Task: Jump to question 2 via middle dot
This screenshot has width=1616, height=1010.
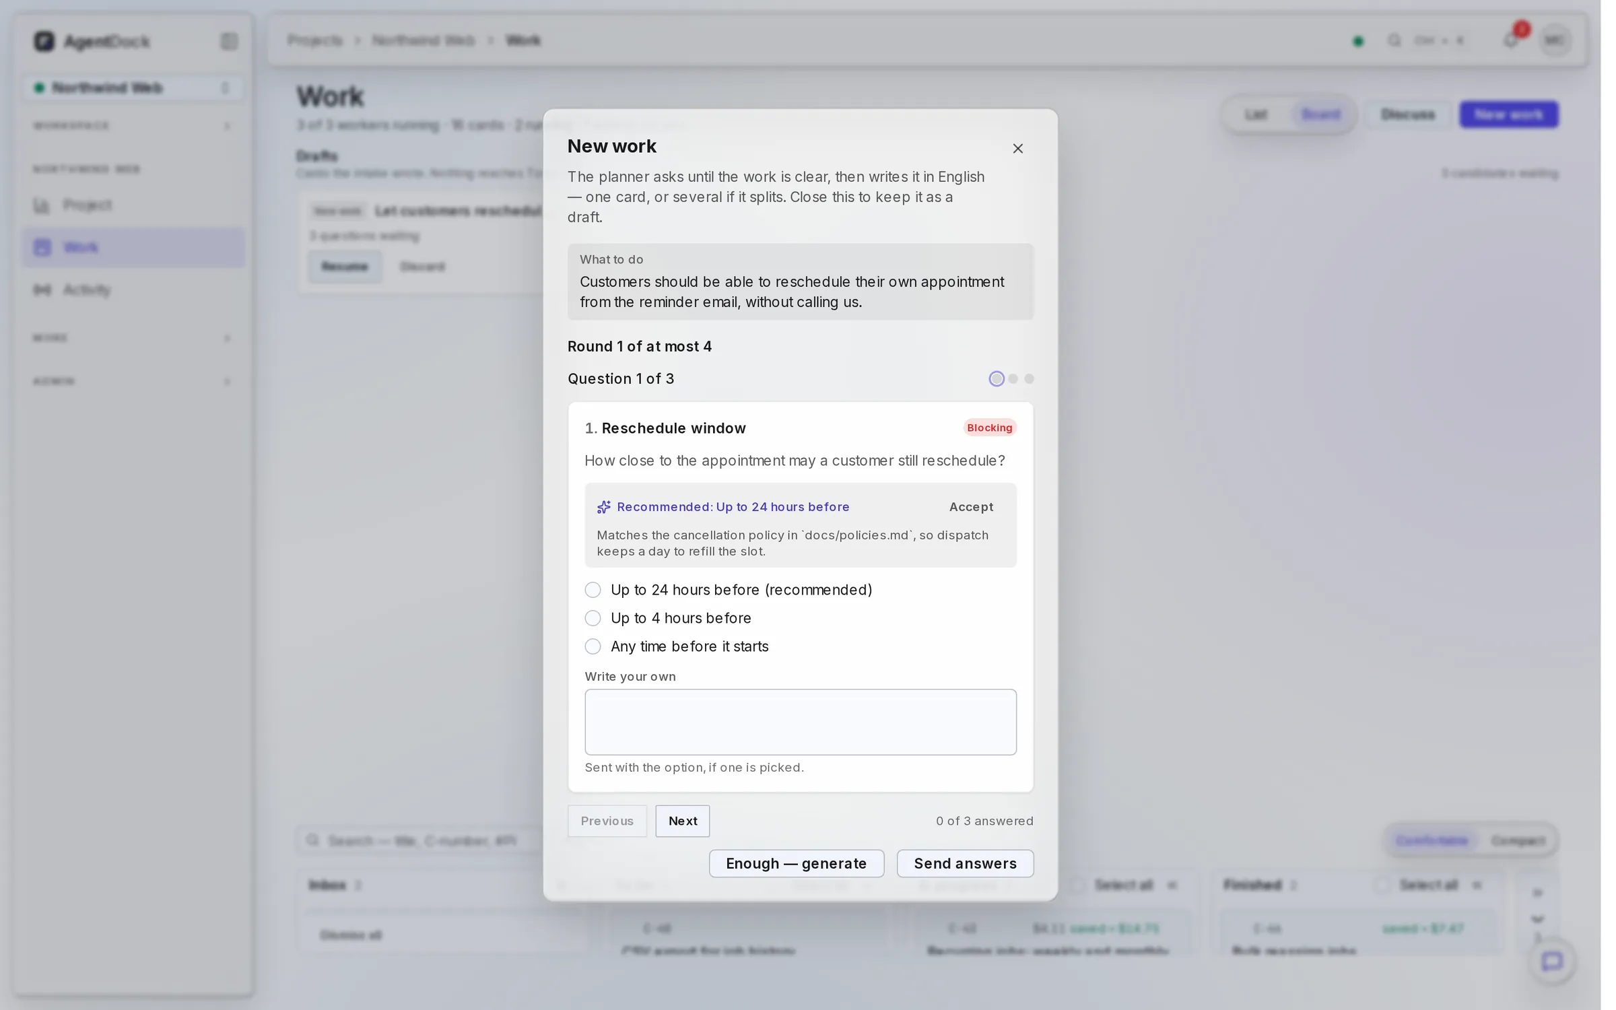Action: pos(1013,378)
